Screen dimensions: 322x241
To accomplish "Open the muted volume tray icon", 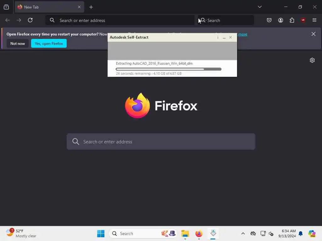I will pyautogui.click(x=271, y=233).
